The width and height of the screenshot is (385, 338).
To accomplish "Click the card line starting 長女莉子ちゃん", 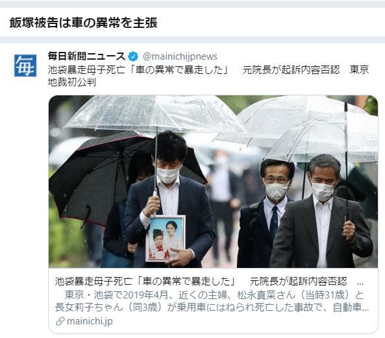I will (x=212, y=308).
